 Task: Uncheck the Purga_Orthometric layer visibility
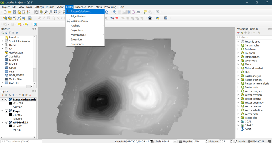(x=7, y=100)
